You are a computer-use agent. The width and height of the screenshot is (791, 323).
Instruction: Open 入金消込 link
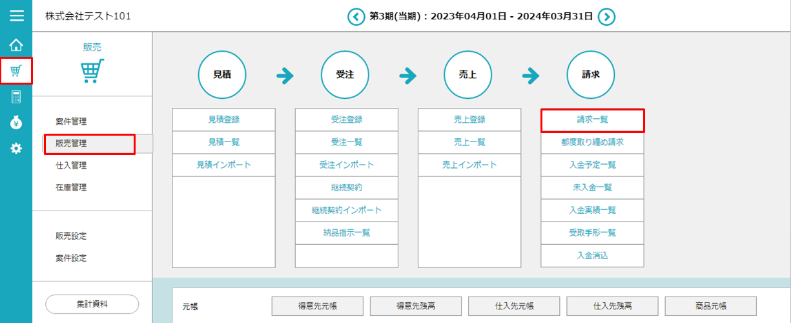592,255
